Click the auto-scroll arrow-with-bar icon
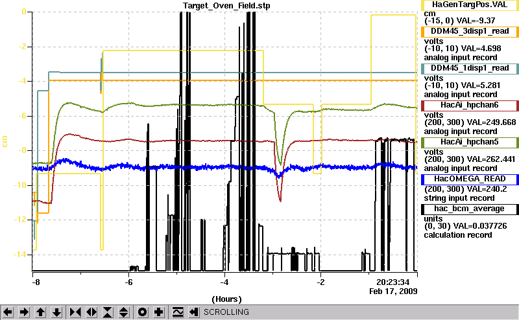 pos(194,312)
